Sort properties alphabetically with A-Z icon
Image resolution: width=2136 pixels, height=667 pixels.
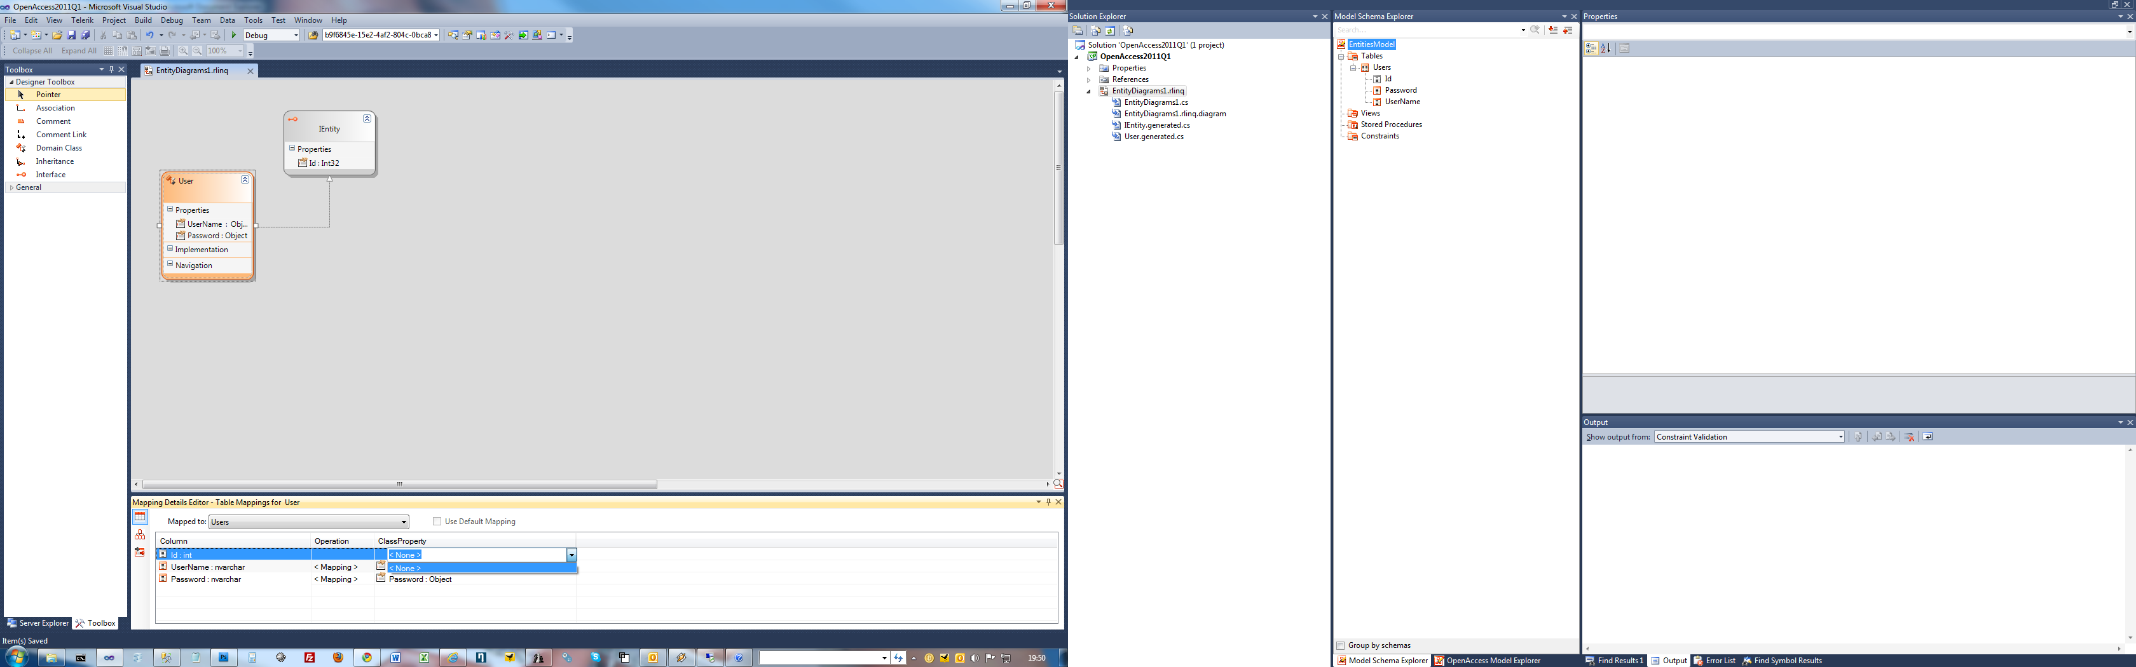coord(1606,48)
